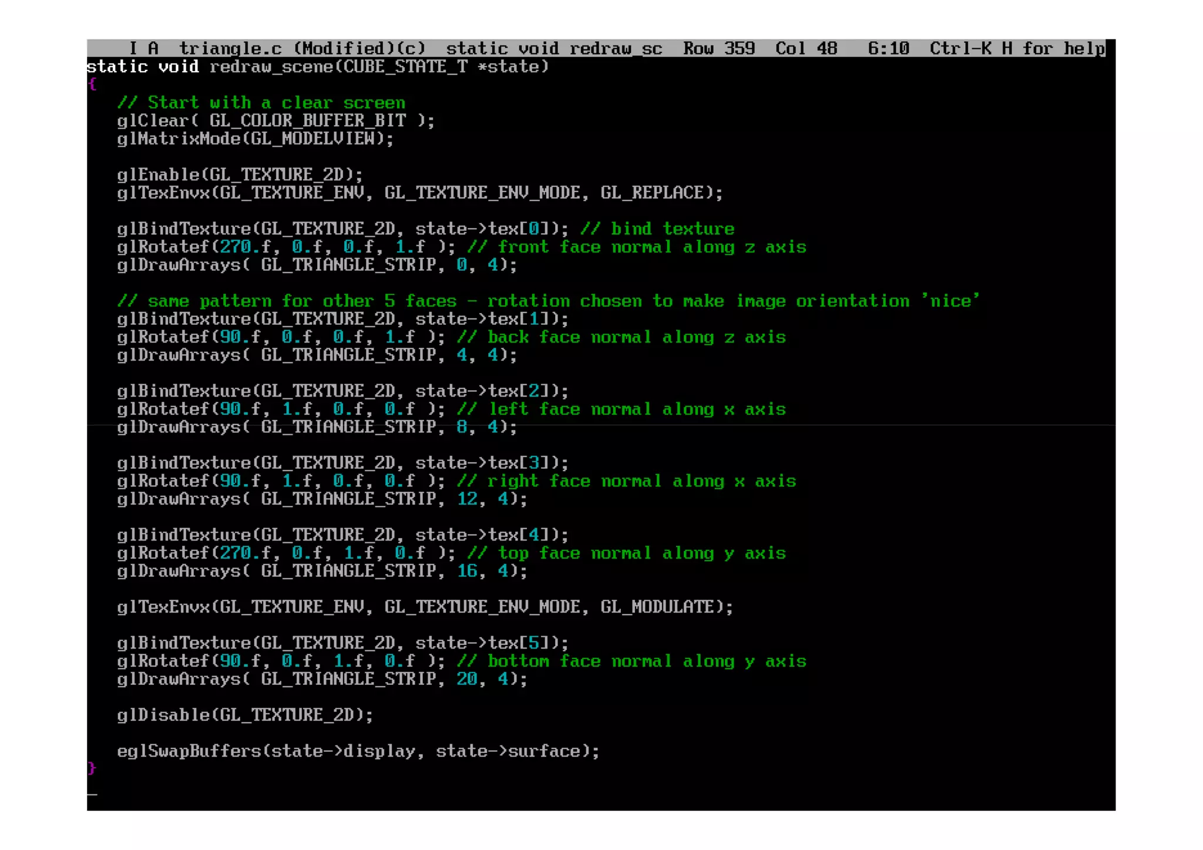Click the file name triangle.c in status bar
Viewport: 1203px width, 850px height.
pyautogui.click(x=230, y=48)
